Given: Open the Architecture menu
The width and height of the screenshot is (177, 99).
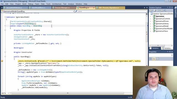Looking at the screenshot, I should pyautogui.click(x=57, y=4).
